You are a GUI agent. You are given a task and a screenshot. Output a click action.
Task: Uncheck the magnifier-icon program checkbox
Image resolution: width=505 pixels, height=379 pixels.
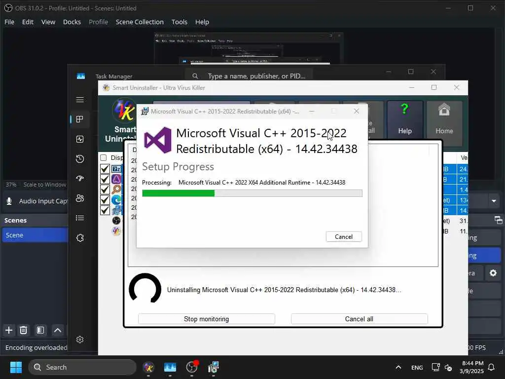(x=105, y=189)
